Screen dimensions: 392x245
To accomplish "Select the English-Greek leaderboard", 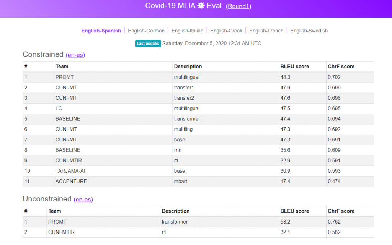I will pos(227,31).
